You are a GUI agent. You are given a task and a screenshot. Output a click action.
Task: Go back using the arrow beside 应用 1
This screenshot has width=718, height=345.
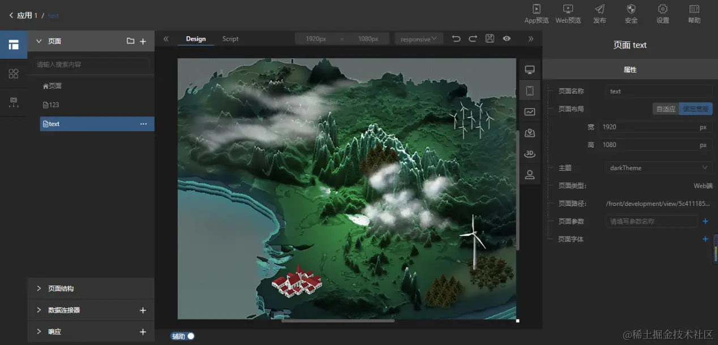(x=11, y=16)
